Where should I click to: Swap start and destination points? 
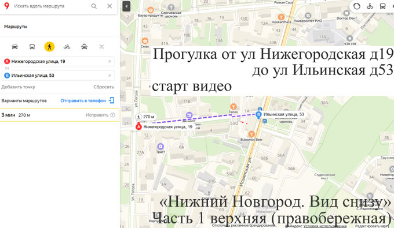point(7,68)
